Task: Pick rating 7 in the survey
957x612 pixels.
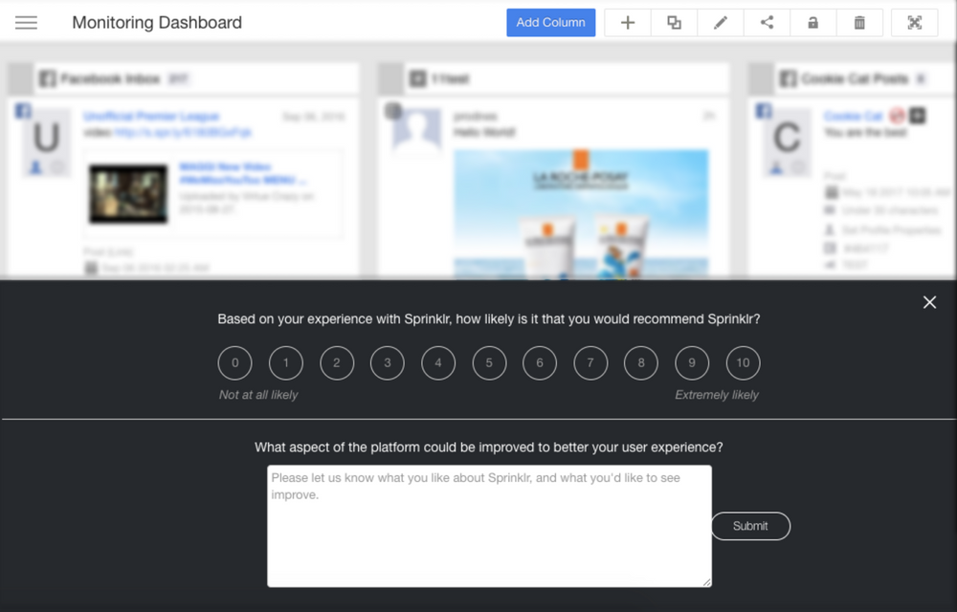Action: [590, 362]
